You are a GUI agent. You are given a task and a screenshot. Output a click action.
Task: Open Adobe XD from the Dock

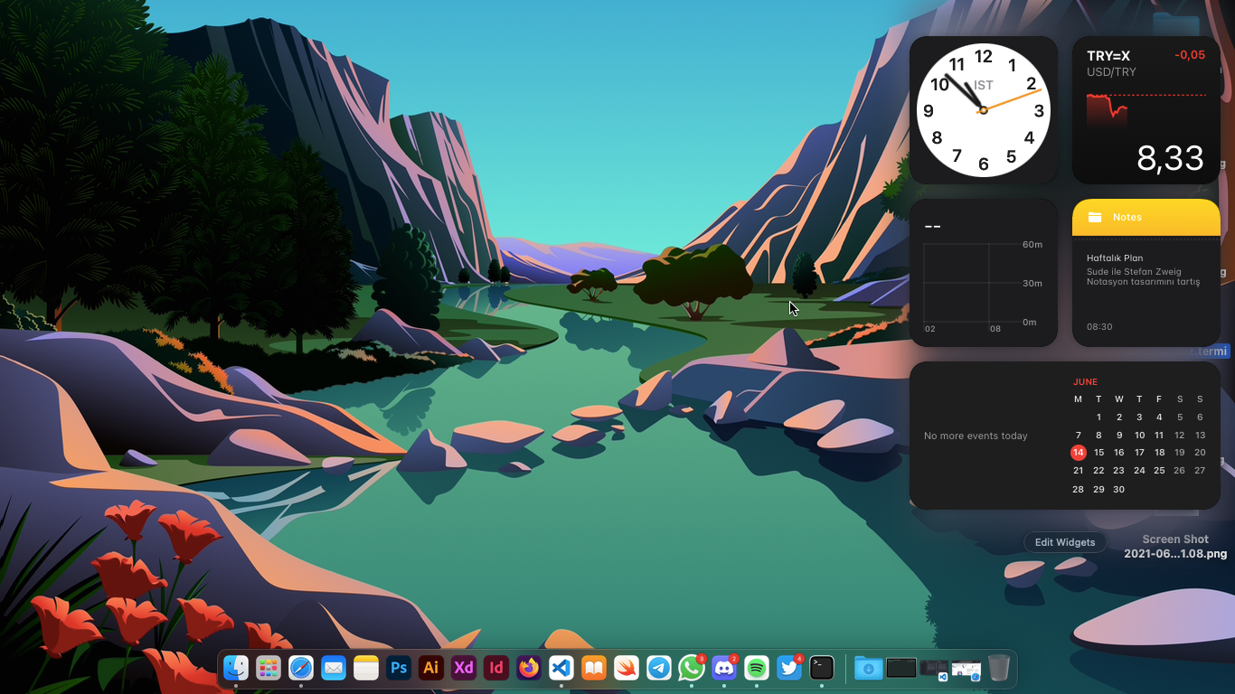(464, 668)
